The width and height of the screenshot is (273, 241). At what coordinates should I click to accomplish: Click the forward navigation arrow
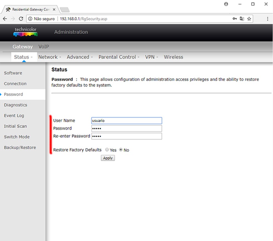(13, 19)
